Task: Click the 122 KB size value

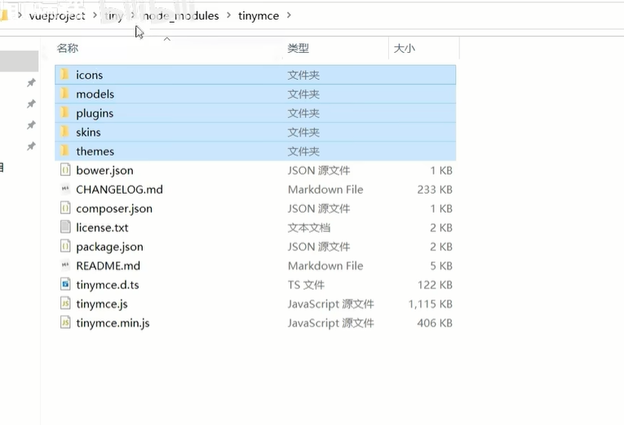Action: click(435, 285)
